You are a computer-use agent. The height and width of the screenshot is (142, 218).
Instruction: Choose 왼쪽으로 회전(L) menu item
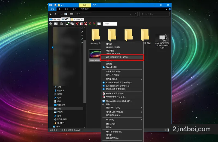click(122, 75)
